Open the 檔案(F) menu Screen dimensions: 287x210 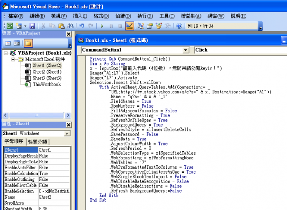pos(16,16)
